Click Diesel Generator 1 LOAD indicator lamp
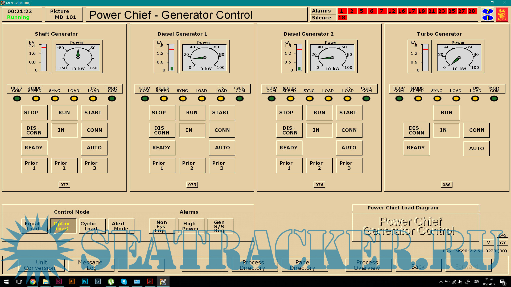This screenshot has height=287, width=511. tap(201, 99)
